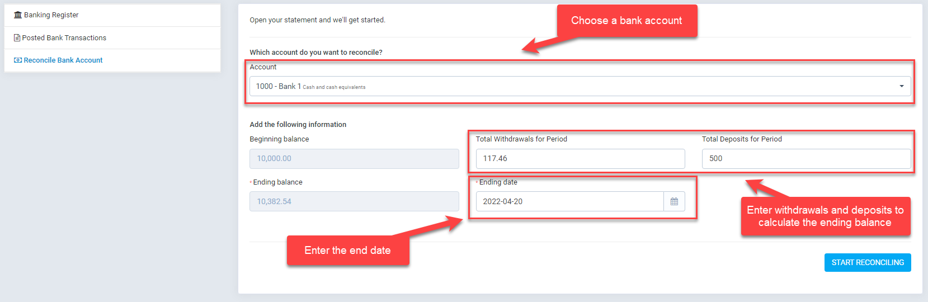Click the Ending balance field
The width and height of the screenshot is (928, 302).
354,202
